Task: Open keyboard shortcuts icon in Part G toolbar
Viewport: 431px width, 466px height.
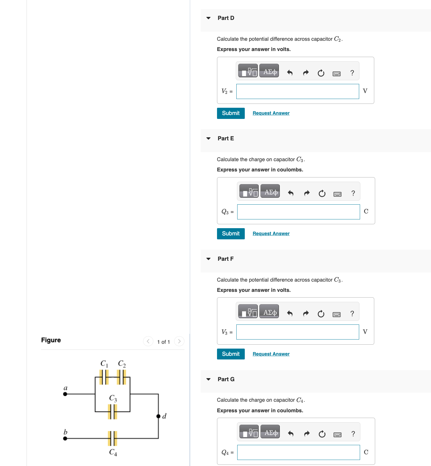Action: 338,434
